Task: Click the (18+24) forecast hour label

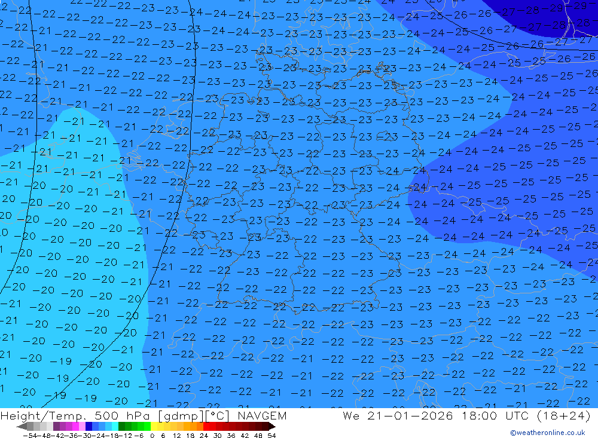Action: 563,415
